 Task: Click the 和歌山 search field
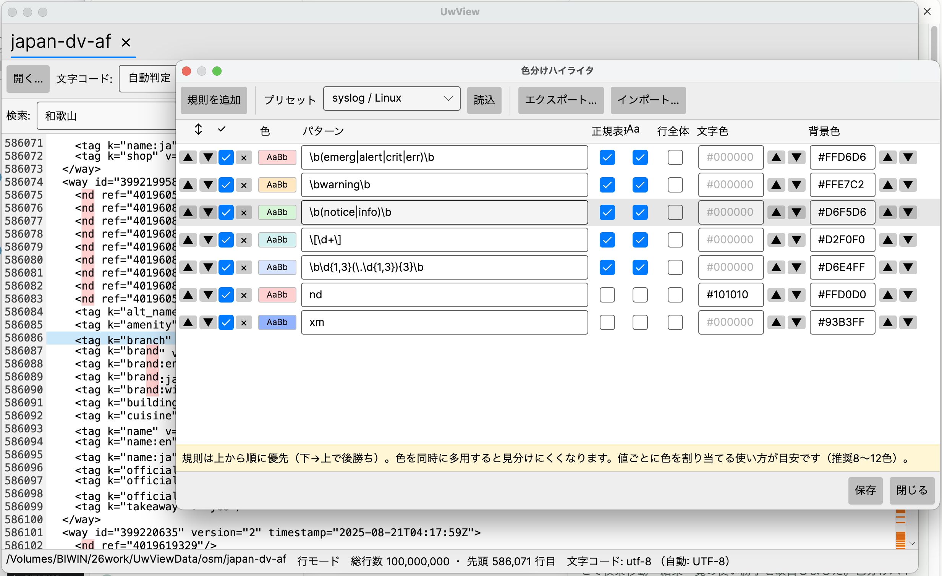pyautogui.click(x=107, y=116)
